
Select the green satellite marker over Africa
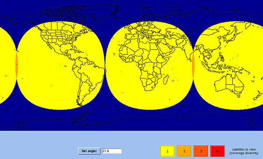tap(150, 66)
